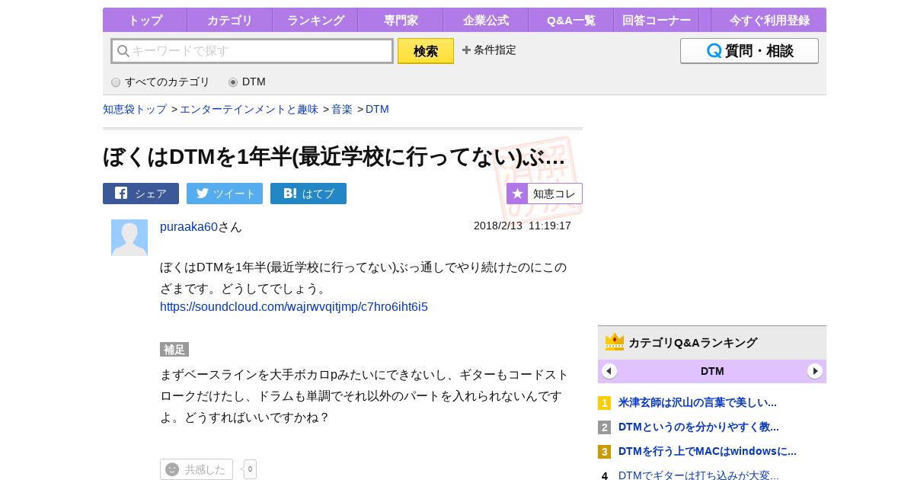Image resolution: width=914 pixels, height=480 pixels.
Task: Click the Facebook logo icon
Action: pyautogui.click(x=121, y=193)
